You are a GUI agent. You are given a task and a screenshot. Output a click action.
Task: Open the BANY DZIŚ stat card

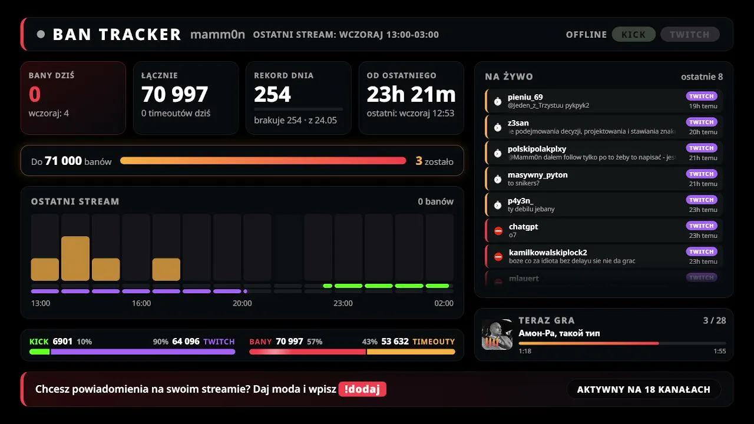tap(73, 98)
